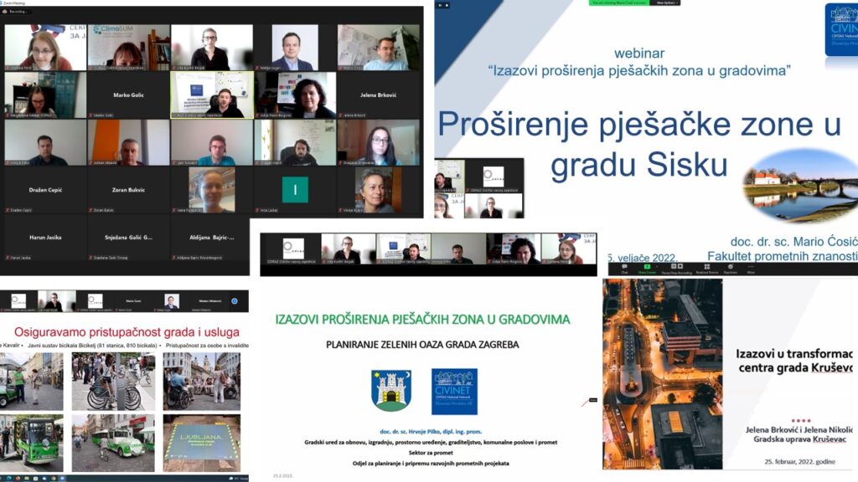Click the blue round icon in Ljubljana strip
The width and height of the screenshot is (858, 482).
click(x=235, y=301)
